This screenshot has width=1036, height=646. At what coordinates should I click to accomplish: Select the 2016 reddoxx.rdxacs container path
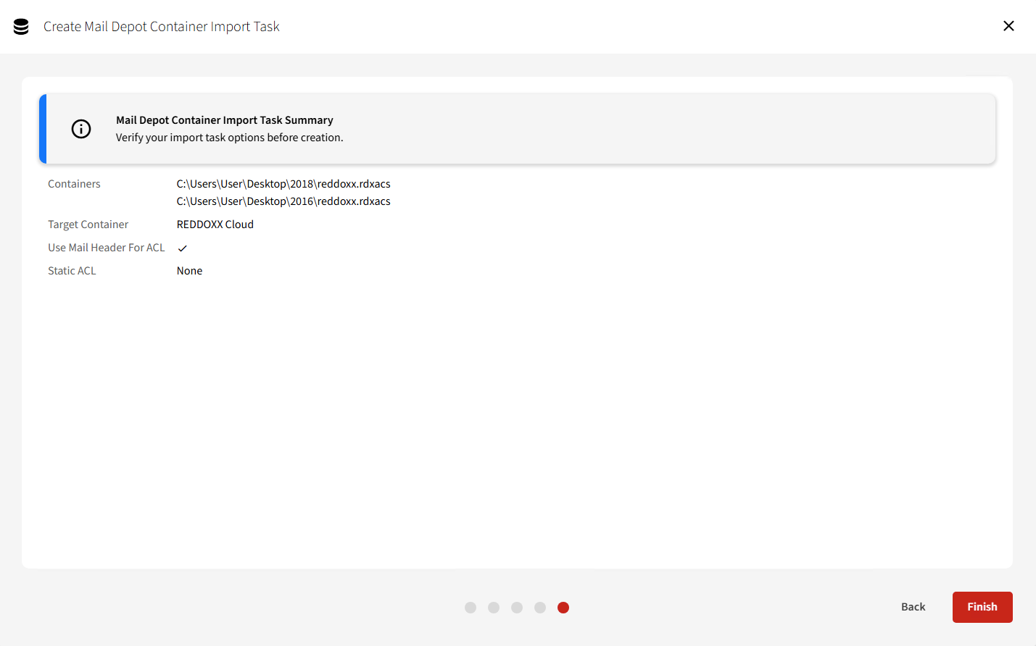point(283,201)
